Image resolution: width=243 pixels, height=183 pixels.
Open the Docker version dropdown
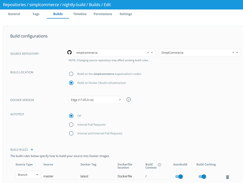coord(119,99)
